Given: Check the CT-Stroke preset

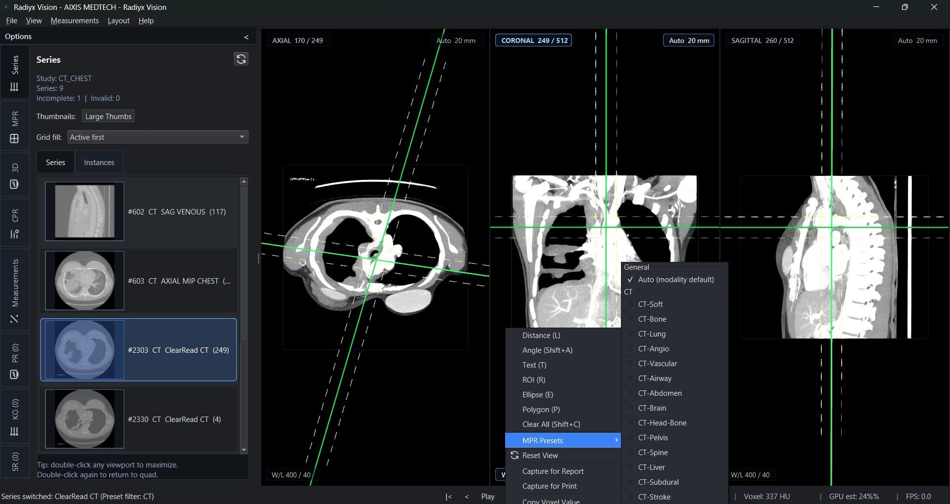Looking at the screenshot, I should [x=630, y=497].
